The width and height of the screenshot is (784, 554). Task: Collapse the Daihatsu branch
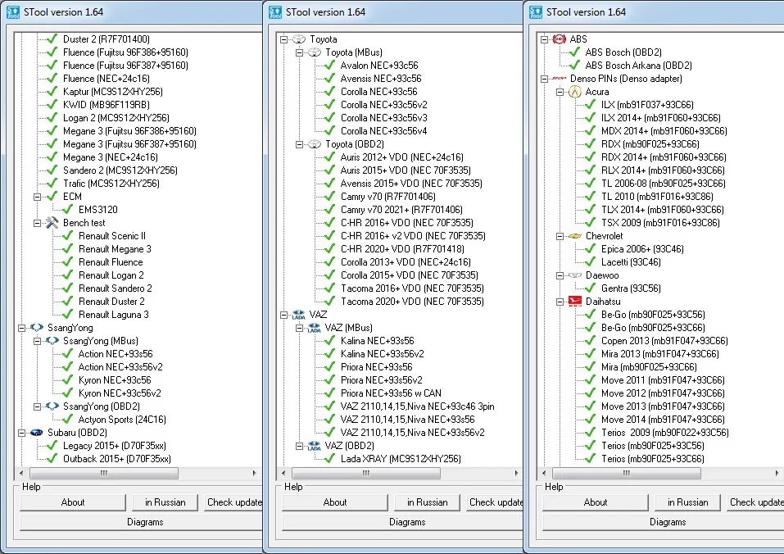[560, 302]
